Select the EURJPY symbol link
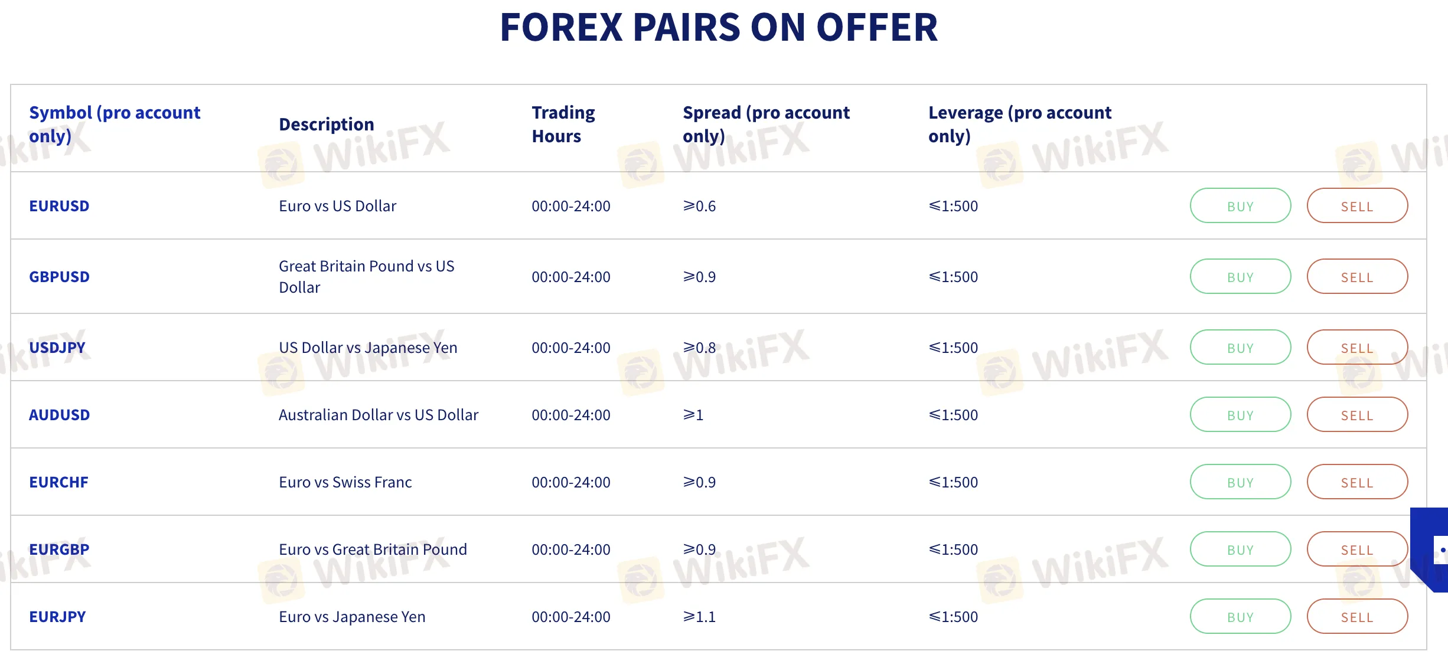Image resolution: width=1448 pixels, height=661 pixels. [57, 617]
